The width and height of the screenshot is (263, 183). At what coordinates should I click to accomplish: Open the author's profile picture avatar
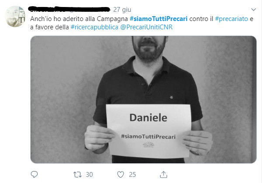[x=15, y=16]
